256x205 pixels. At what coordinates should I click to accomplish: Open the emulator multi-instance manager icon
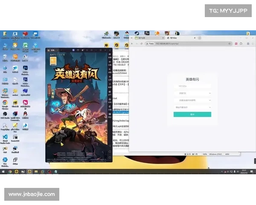(x=110, y=93)
